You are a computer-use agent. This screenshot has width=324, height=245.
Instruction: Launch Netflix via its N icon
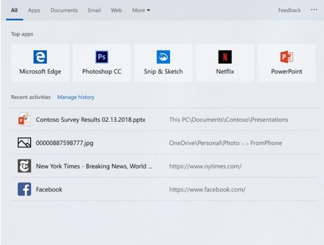click(x=225, y=57)
